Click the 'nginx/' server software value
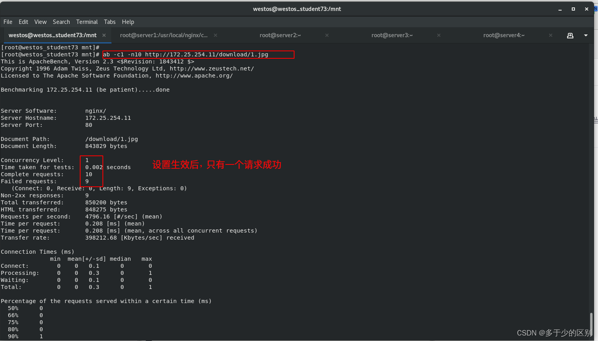Viewport: 598px width, 341px height. pyautogui.click(x=96, y=111)
